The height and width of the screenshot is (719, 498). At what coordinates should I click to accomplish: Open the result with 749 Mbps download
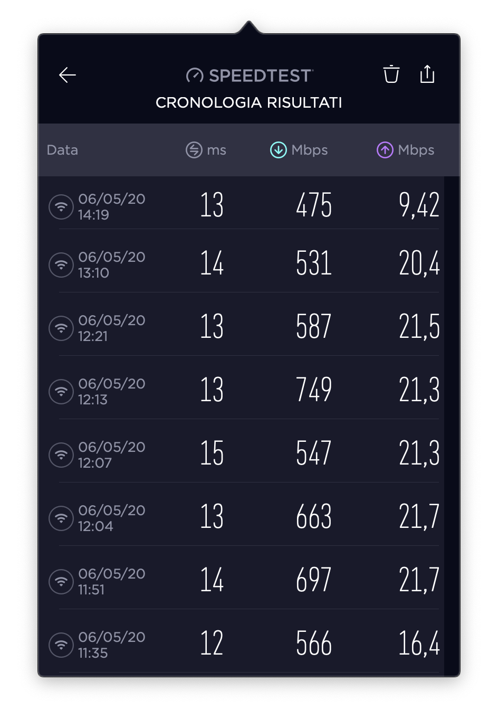click(313, 390)
